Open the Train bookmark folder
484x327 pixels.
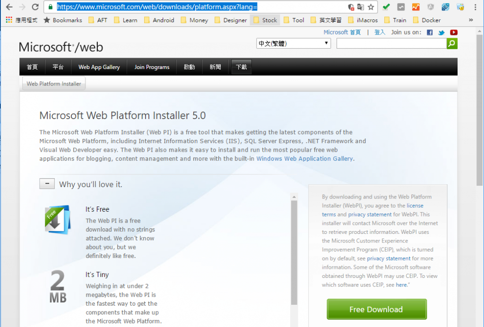(x=396, y=20)
